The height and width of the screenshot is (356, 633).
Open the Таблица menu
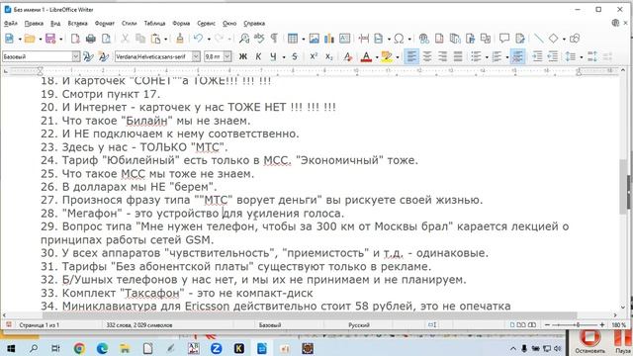(x=154, y=24)
